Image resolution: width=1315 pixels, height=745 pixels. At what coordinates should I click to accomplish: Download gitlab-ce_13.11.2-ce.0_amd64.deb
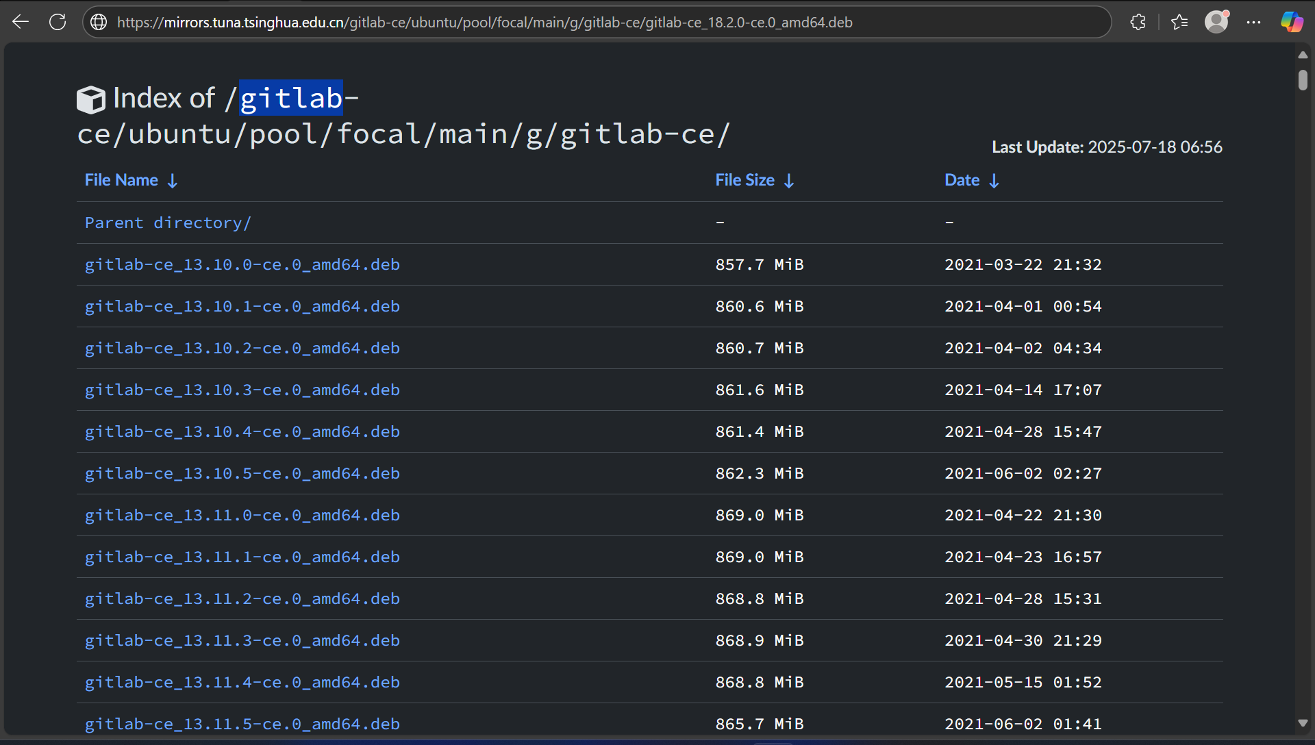242,598
